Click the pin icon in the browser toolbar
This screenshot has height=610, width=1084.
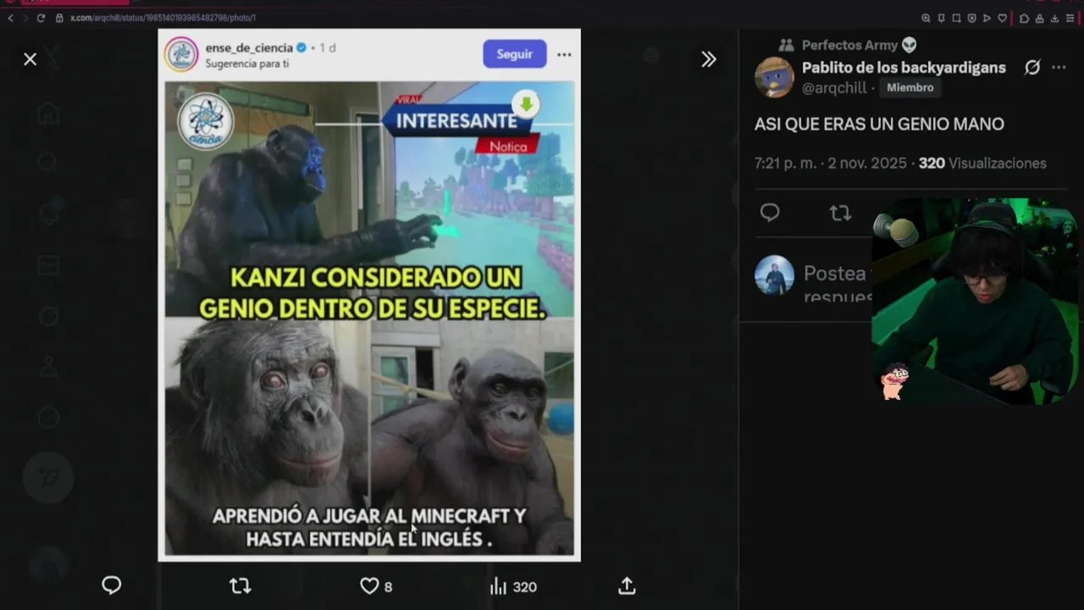941,18
